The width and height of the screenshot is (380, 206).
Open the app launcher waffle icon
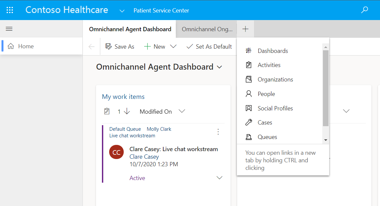10,10
